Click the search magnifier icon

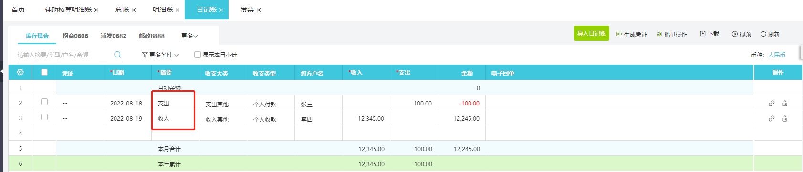tap(117, 55)
